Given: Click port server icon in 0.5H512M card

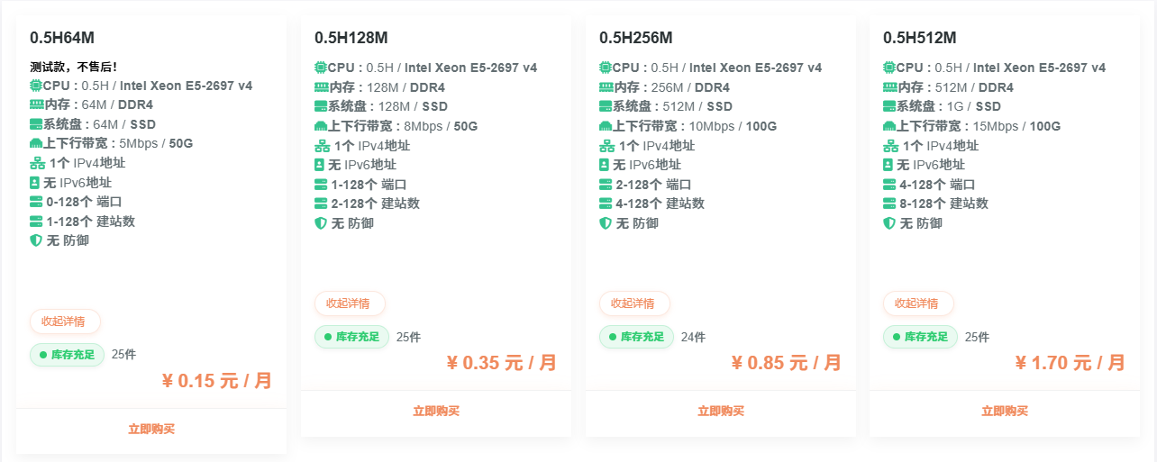Looking at the screenshot, I should (x=889, y=185).
